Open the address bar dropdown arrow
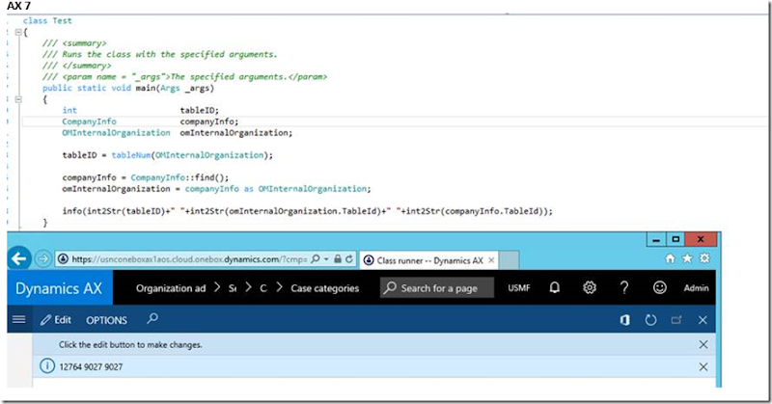 (x=326, y=258)
